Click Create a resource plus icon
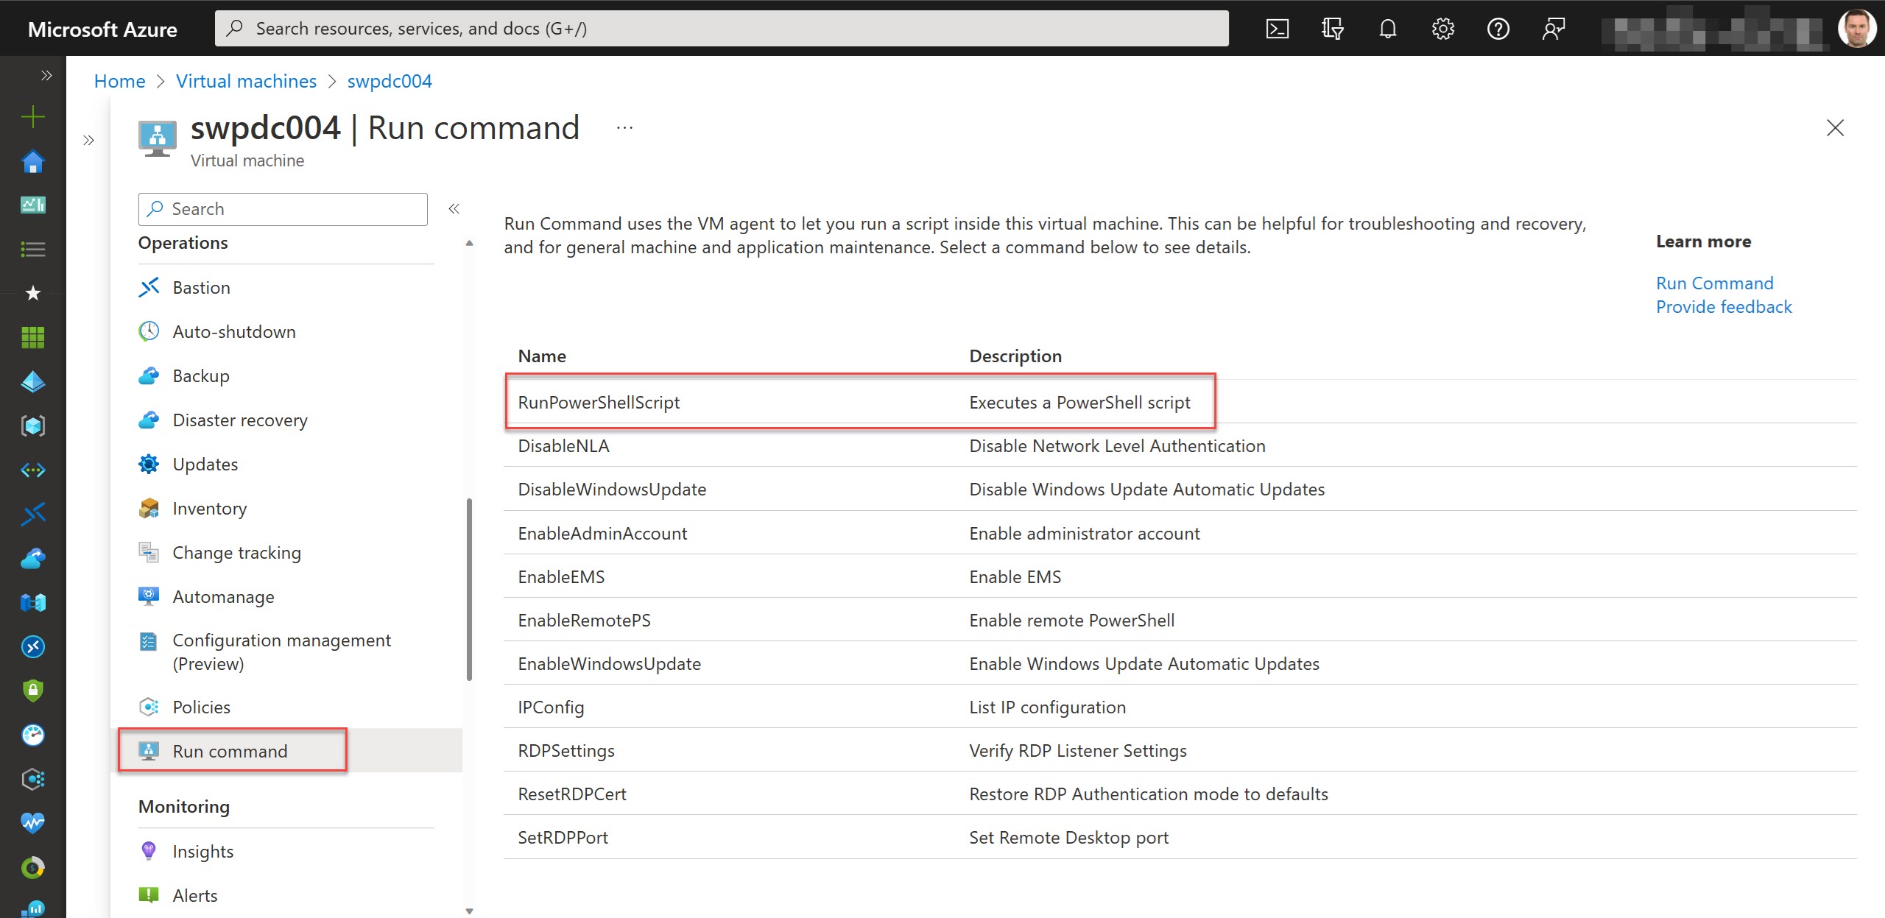The height and width of the screenshot is (918, 1885). 32,116
